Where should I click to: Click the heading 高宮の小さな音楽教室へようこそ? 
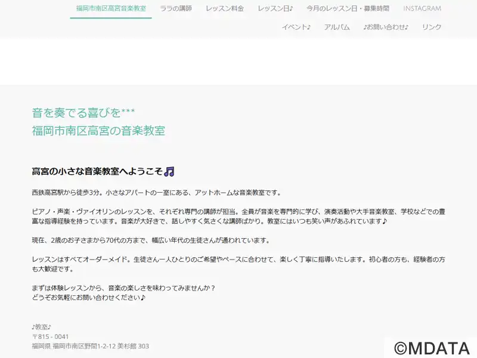point(97,171)
